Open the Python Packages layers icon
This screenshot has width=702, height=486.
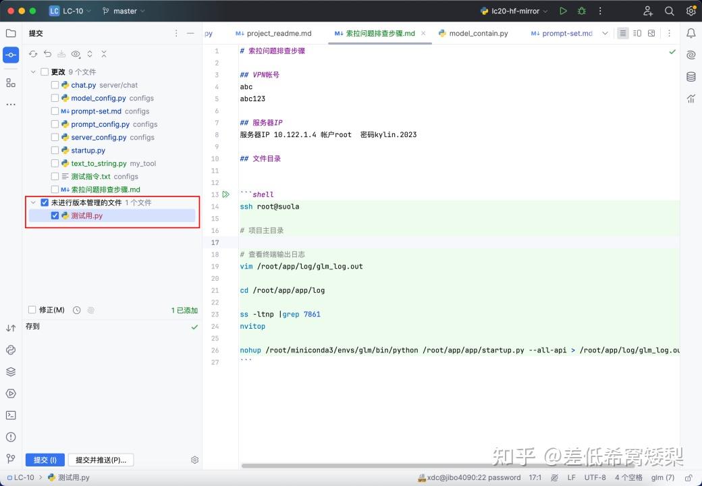11,371
